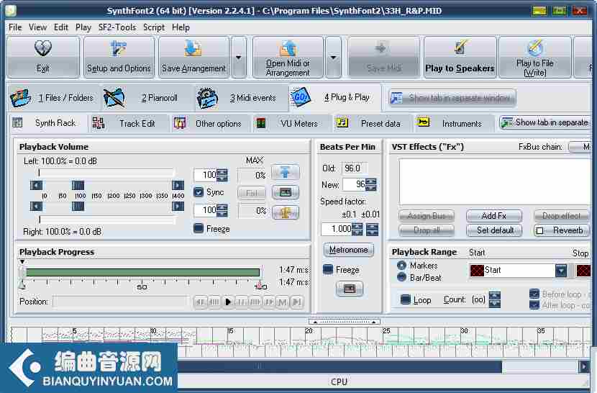Click the pause playback button

click(242, 302)
